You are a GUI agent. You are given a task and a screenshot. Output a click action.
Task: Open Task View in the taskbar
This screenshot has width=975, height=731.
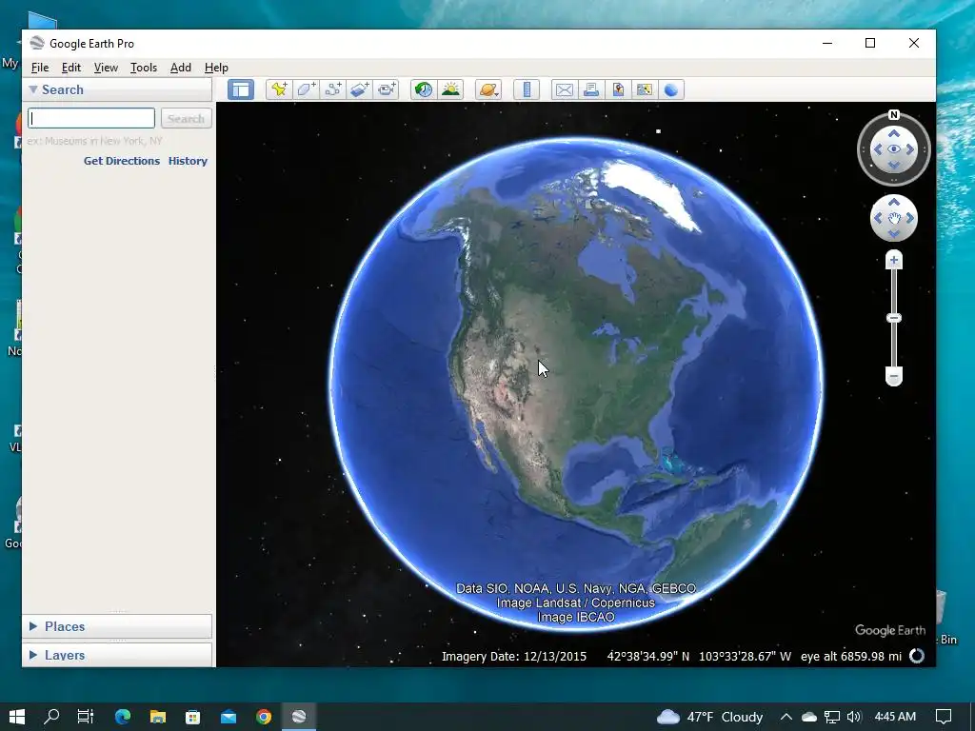[x=86, y=717]
